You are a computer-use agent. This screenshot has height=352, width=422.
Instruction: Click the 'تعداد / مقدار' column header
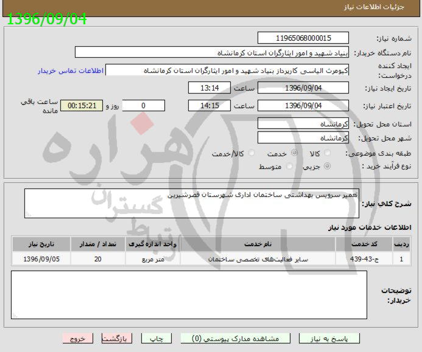[97, 244]
